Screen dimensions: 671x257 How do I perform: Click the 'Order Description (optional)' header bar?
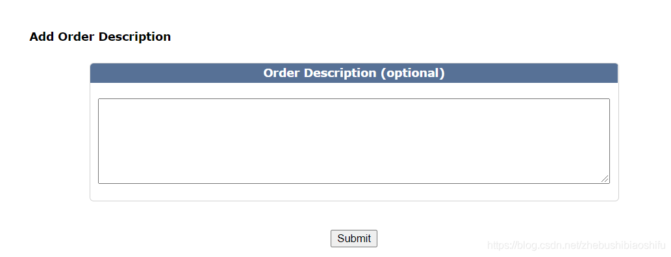[354, 73]
